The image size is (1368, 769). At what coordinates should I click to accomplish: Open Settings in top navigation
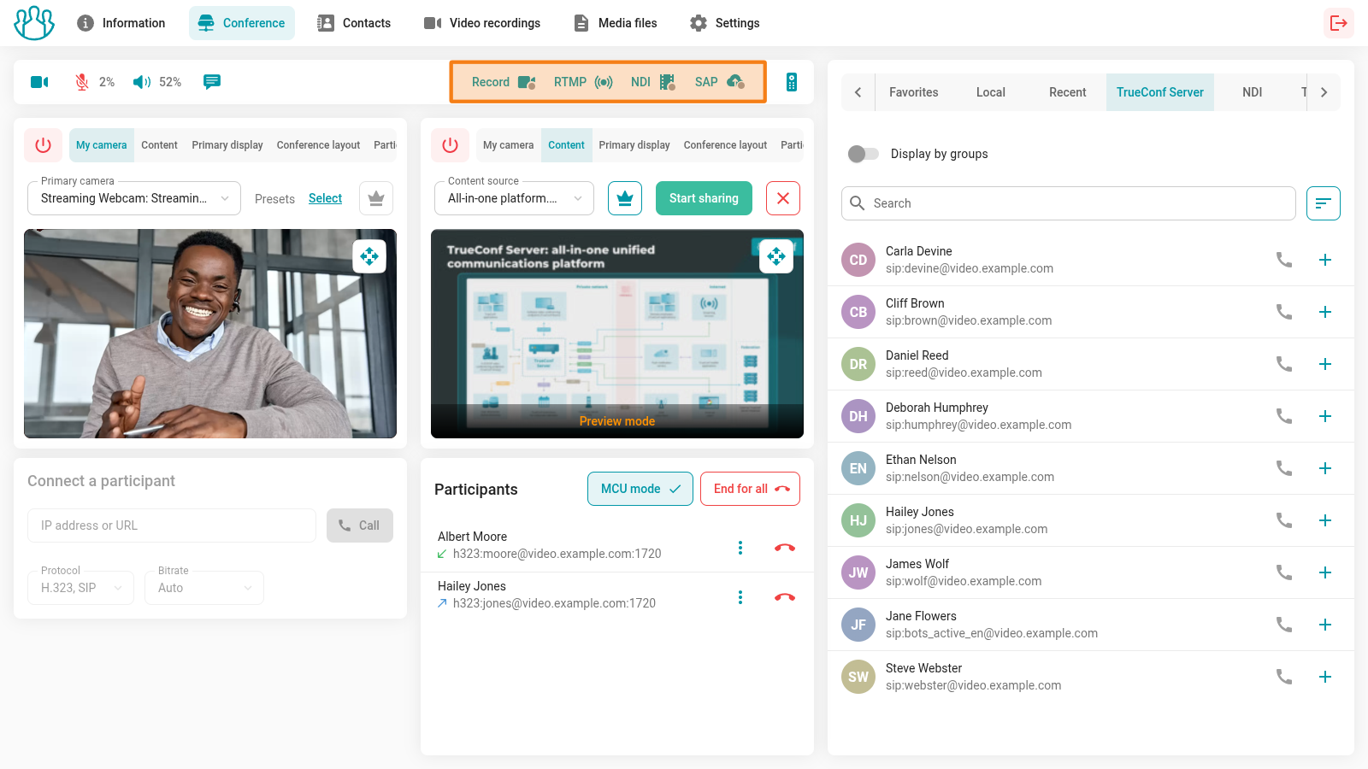click(x=725, y=23)
